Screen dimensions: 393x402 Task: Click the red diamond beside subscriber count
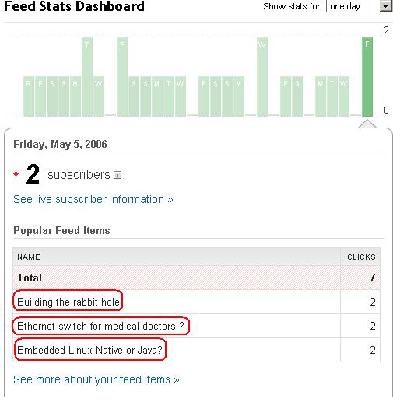(x=16, y=174)
